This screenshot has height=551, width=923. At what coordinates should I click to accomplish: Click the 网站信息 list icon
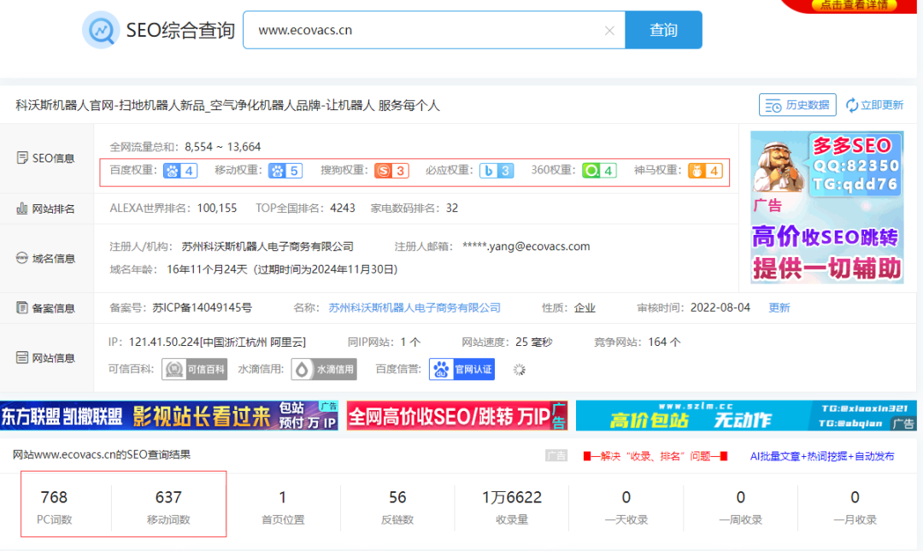coord(22,357)
